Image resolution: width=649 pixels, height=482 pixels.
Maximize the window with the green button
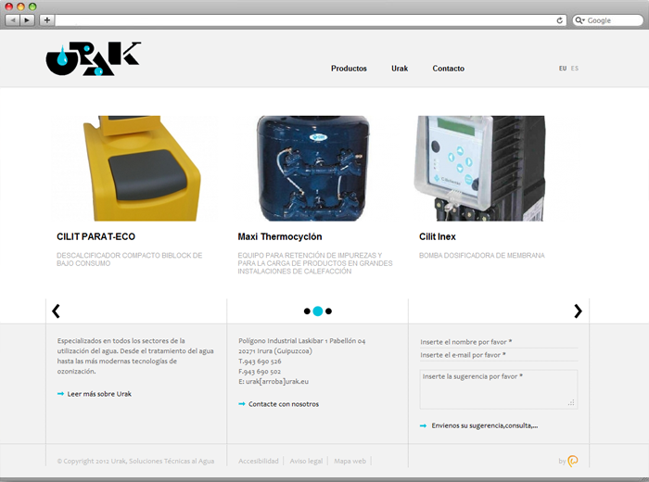tap(32, 6)
